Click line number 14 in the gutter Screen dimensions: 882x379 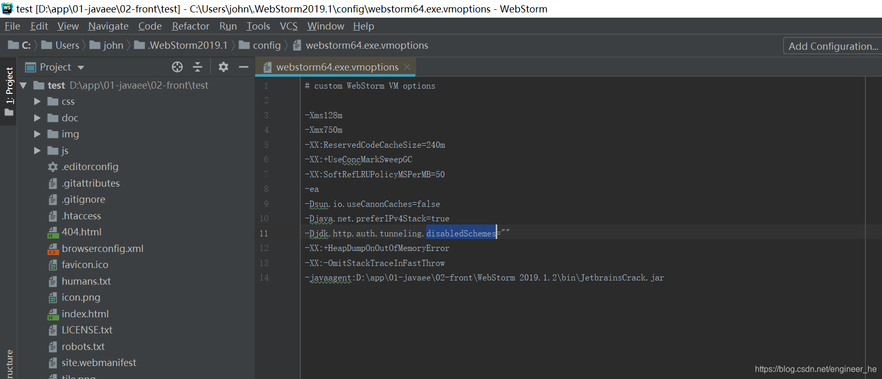coord(264,278)
